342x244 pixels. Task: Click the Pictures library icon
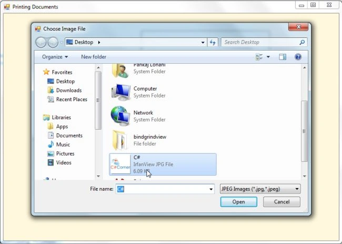(x=51, y=153)
